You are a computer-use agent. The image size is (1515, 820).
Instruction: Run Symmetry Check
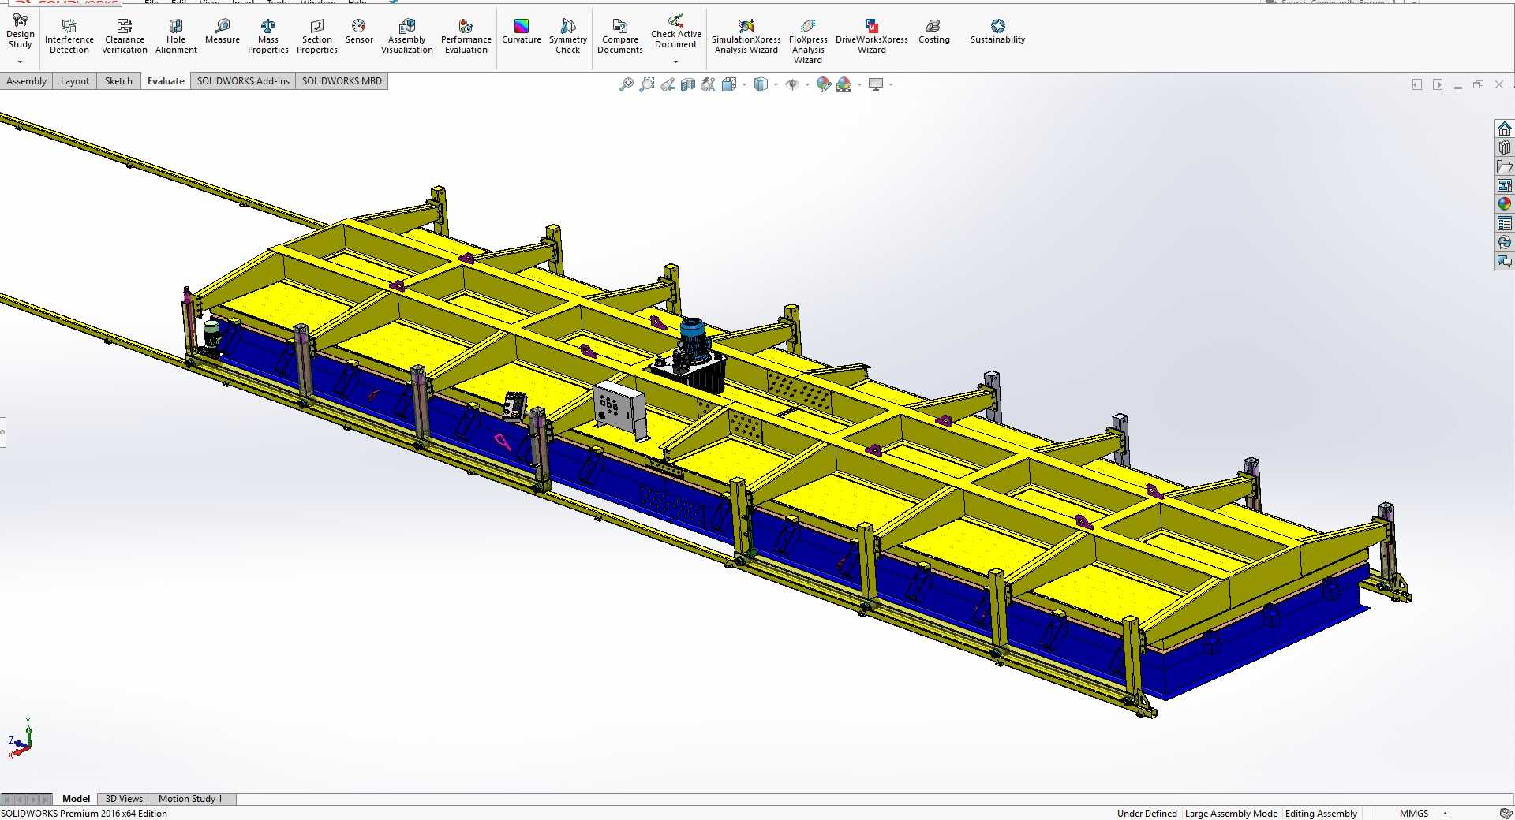[x=568, y=37]
